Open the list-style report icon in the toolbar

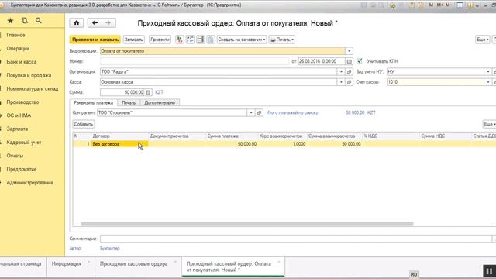200,40
